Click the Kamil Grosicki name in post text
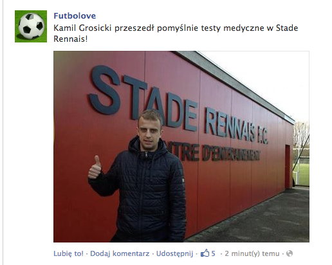The height and width of the screenshot is (265, 332). point(82,28)
